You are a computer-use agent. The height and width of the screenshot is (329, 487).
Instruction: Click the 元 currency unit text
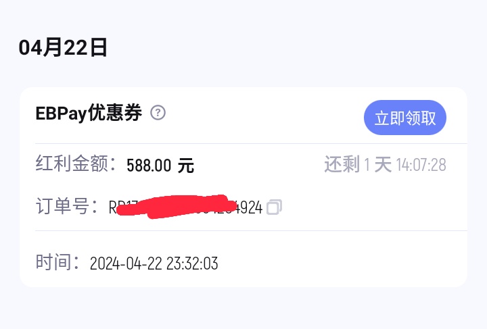(x=186, y=165)
